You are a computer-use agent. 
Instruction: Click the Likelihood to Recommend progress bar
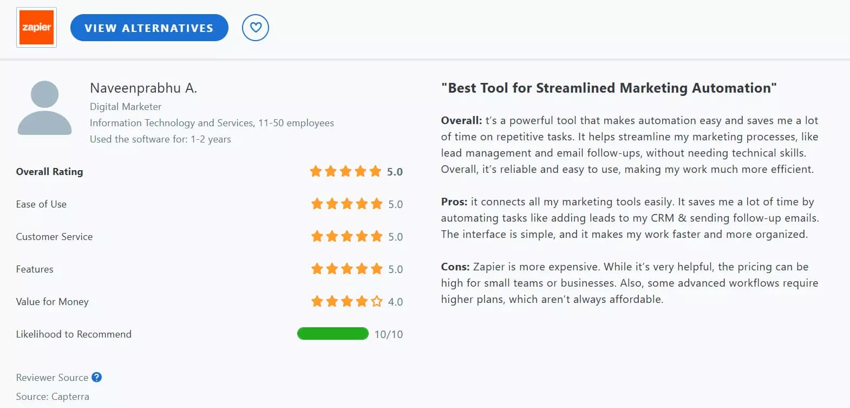pos(332,334)
